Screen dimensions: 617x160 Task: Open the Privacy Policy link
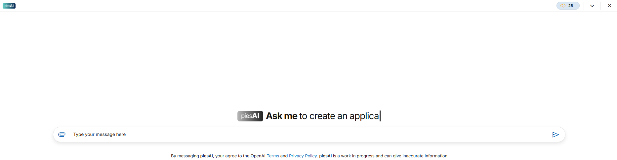[x=303, y=156]
